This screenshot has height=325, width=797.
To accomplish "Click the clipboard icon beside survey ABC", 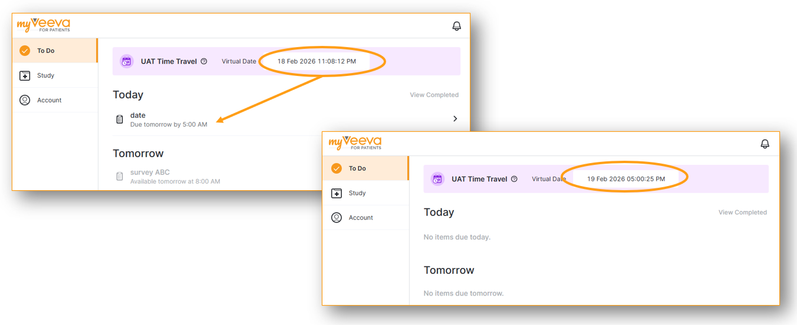I will click(120, 177).
